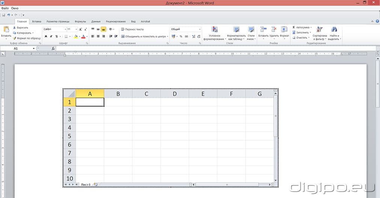
Task: Toggle bold Ж formatting
Action: (x=45, y=36)
